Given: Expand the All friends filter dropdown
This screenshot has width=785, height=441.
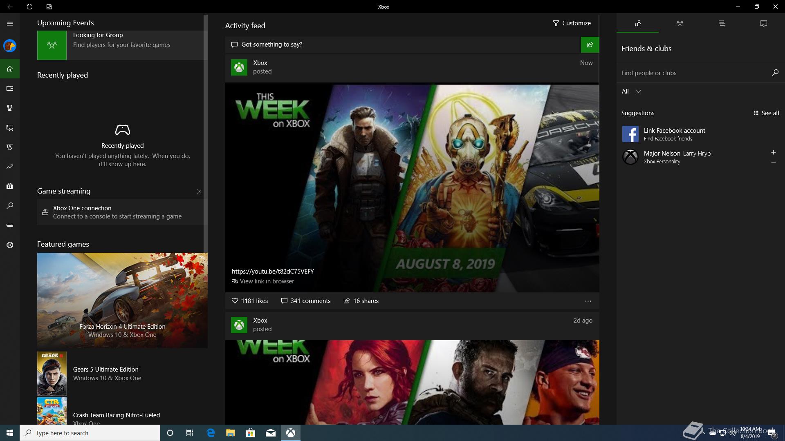Looking at the screenshot, I should pyautogui.click(x=631, y=91).
